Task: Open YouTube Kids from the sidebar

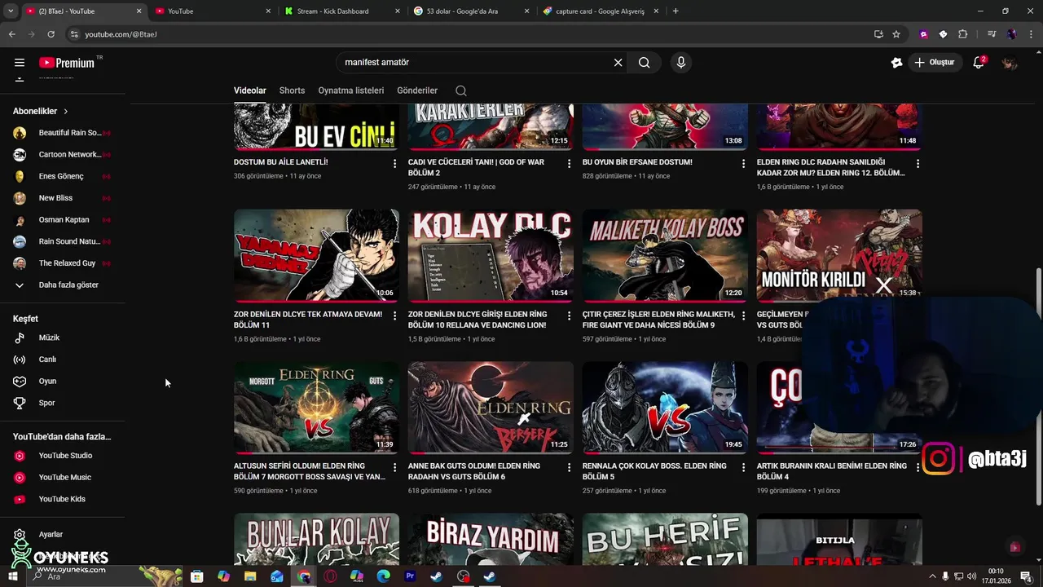Action: (x=63, y=499)
